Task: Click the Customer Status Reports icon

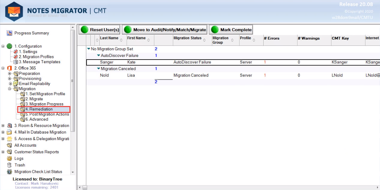Action: click(x=9, y=152)
